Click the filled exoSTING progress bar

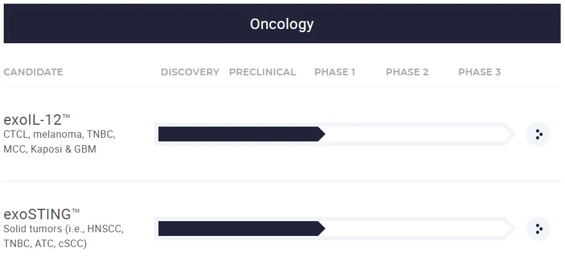[238, 229]
